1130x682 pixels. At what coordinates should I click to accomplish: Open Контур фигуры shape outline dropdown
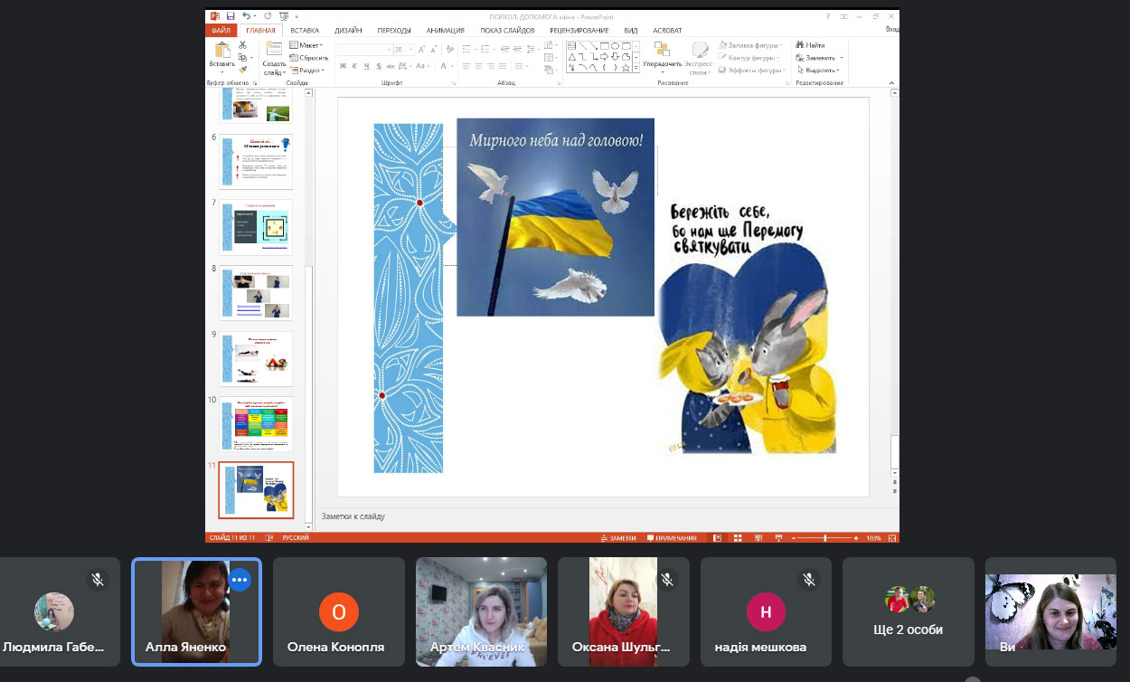pyautogui.click(x=749, y=57)
